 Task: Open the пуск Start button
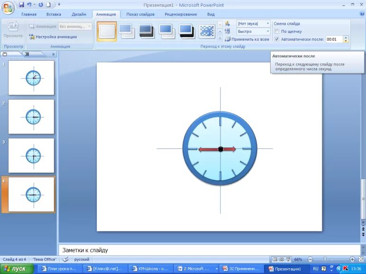(x=17, y=269)
